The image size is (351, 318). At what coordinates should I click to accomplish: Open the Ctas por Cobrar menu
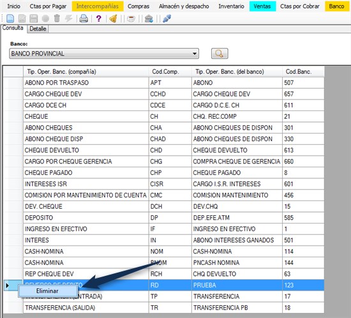click(300, 6)
